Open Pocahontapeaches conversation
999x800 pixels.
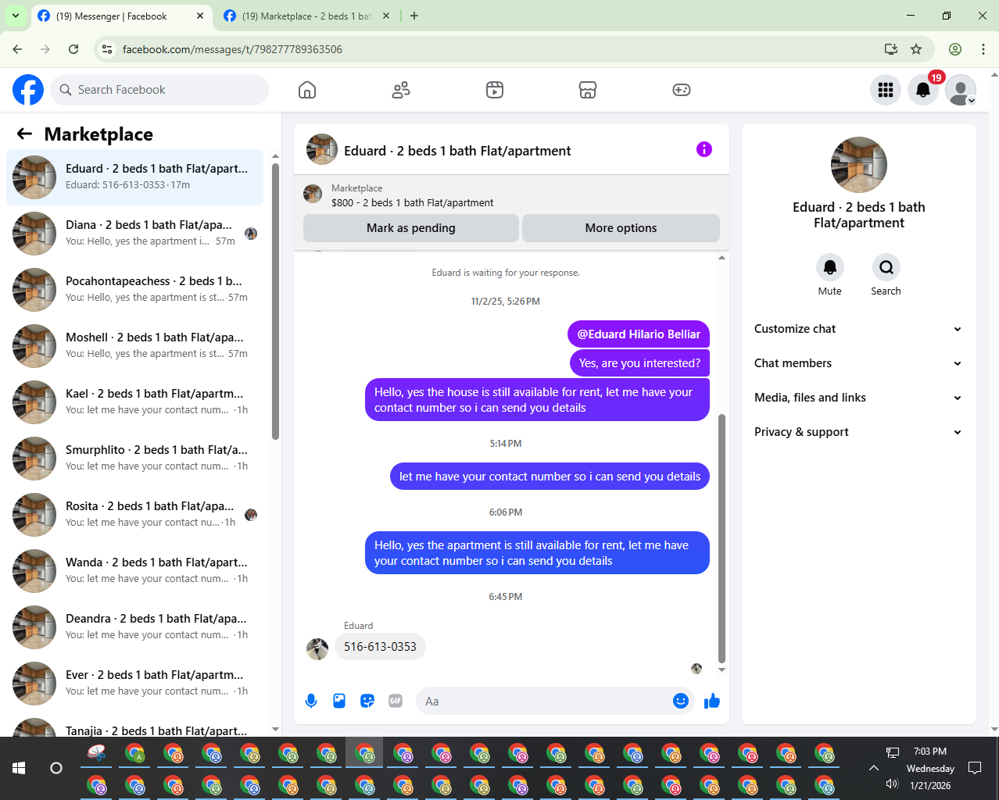click(134, 289)
